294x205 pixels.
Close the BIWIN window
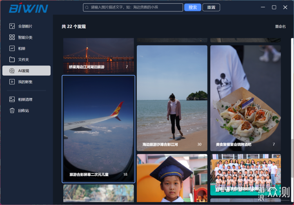[x=285, y=7]
